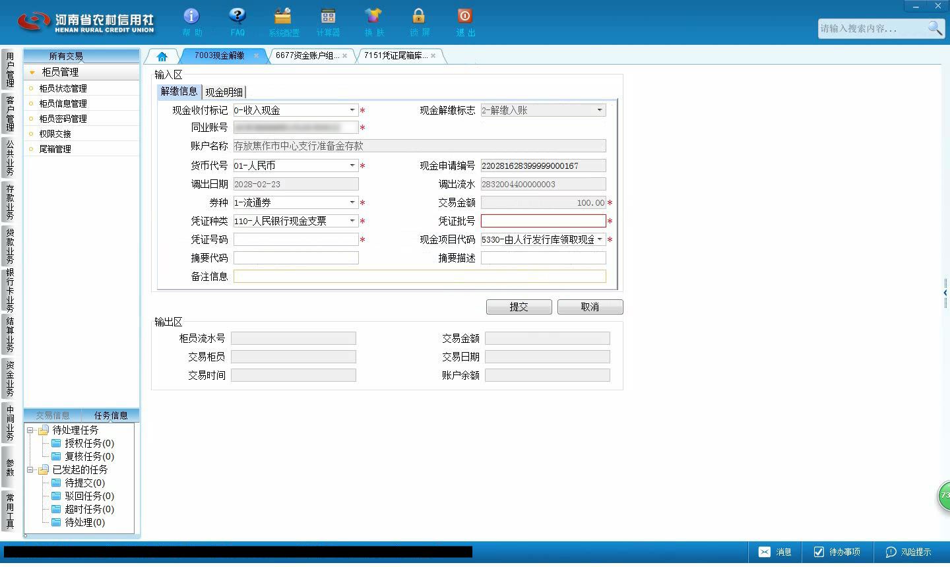
Task: Collapse the 待处理任务 tree folder
Action: 30,430
